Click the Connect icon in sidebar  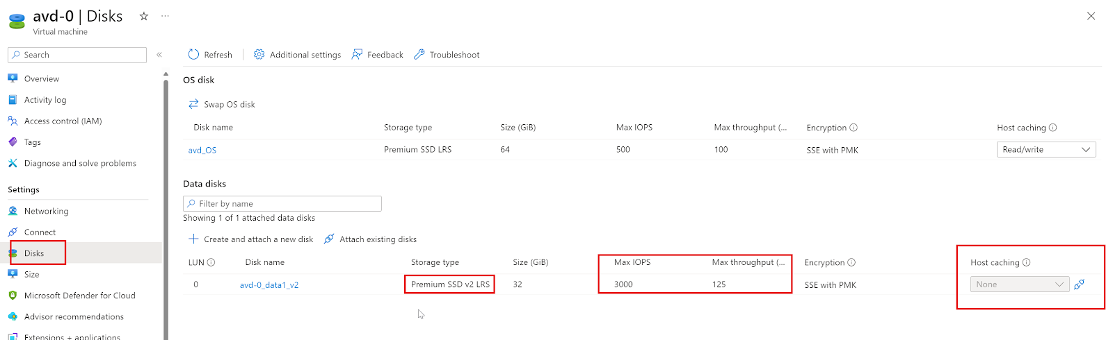point(13,232)
